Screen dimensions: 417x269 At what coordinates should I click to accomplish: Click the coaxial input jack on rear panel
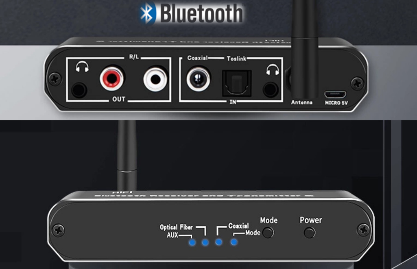pos(199,79)
